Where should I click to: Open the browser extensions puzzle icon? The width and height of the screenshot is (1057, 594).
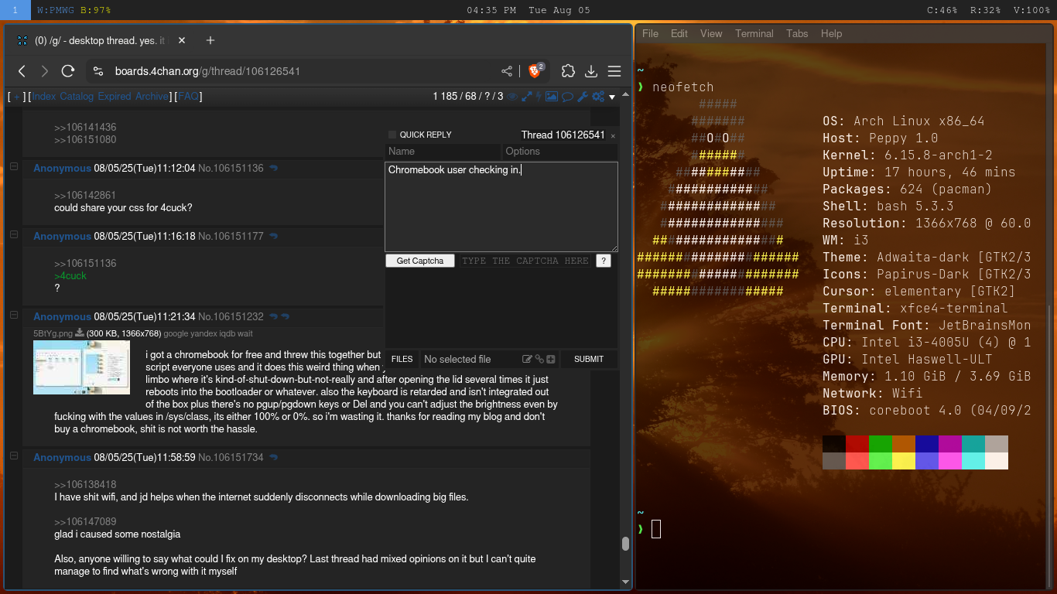(568, 71)
